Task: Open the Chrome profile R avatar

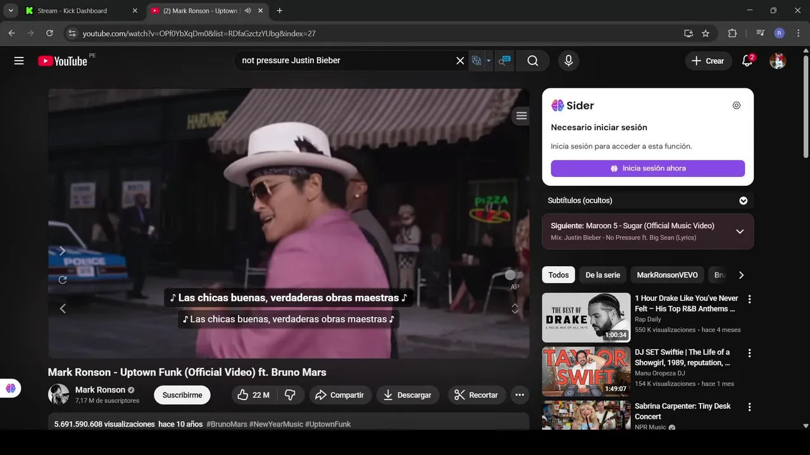Action: [779, 33]
